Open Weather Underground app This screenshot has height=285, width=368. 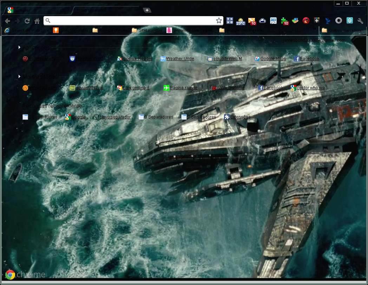(x=179, y=59)
